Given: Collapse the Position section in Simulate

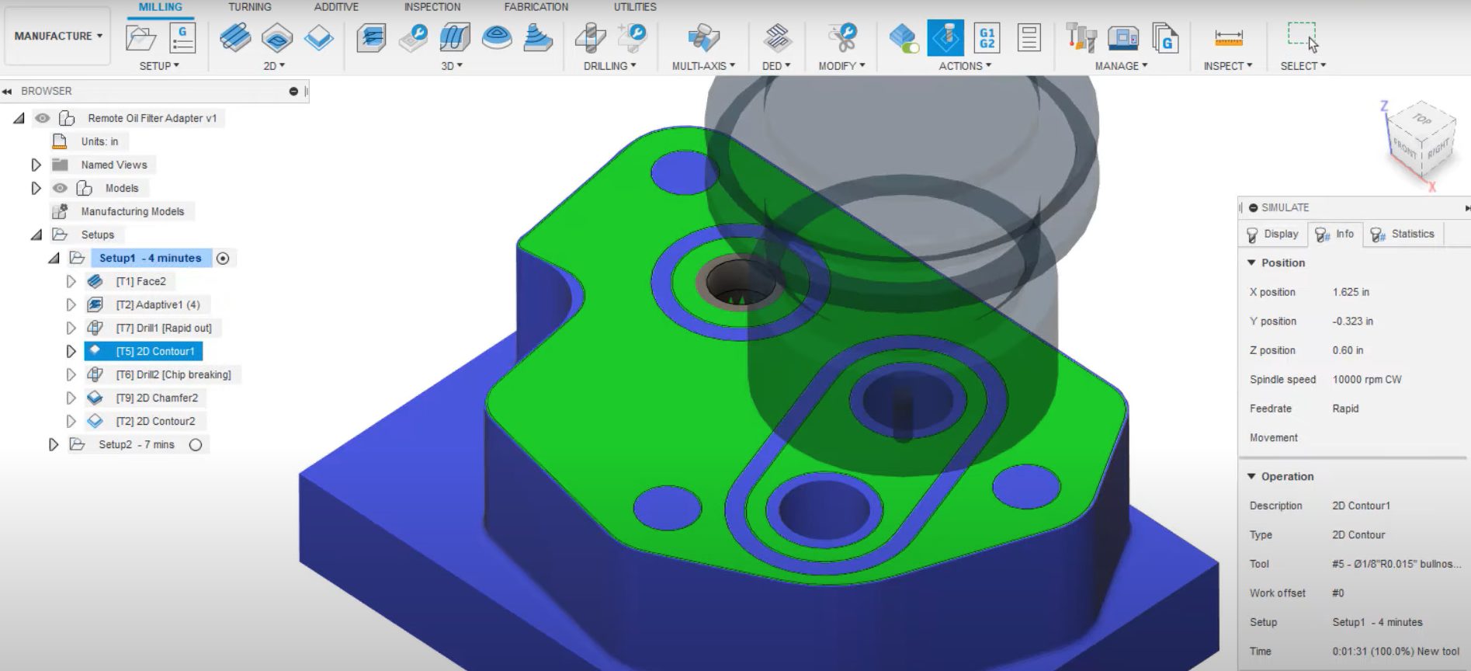Looking at the screenshot, I should pyautogui.click(x=1251, y=262).
